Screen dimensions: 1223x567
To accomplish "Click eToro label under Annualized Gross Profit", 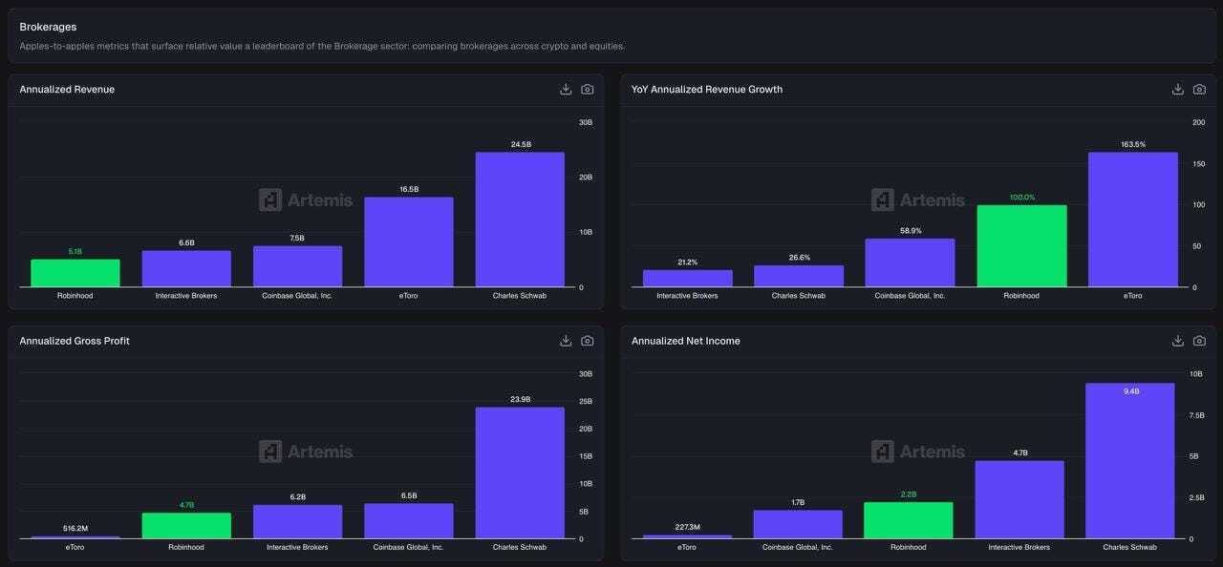I will point(75,547).
